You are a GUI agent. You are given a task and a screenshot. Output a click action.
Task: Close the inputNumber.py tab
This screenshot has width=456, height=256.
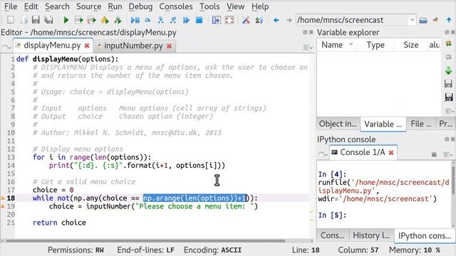pyautogui.click(x=169, y=46)
